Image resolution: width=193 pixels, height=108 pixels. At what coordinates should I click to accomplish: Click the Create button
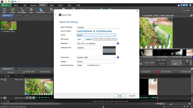click(120, 96)
